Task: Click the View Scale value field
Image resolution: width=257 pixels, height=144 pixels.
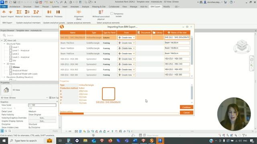Action: pos(42,105)
